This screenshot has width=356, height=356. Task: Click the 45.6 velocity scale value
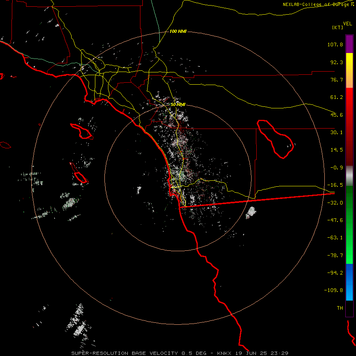pos(337,115)
